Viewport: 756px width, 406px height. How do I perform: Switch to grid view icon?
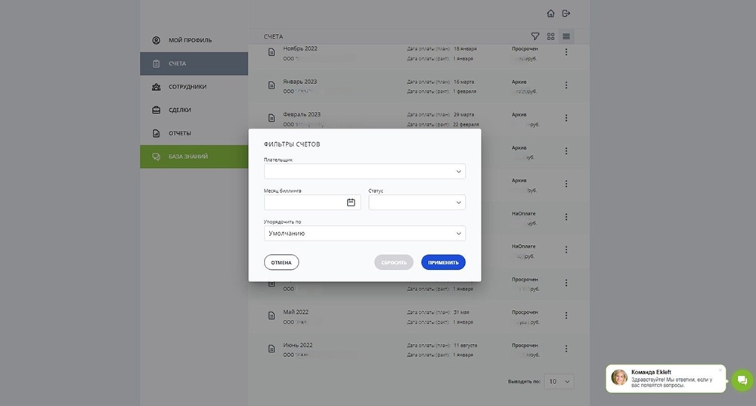point(550,36)
